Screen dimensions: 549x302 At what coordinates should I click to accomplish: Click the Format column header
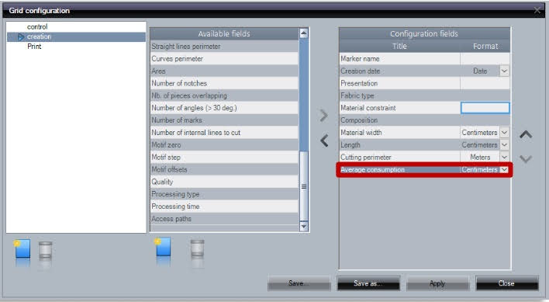point(485,47)
